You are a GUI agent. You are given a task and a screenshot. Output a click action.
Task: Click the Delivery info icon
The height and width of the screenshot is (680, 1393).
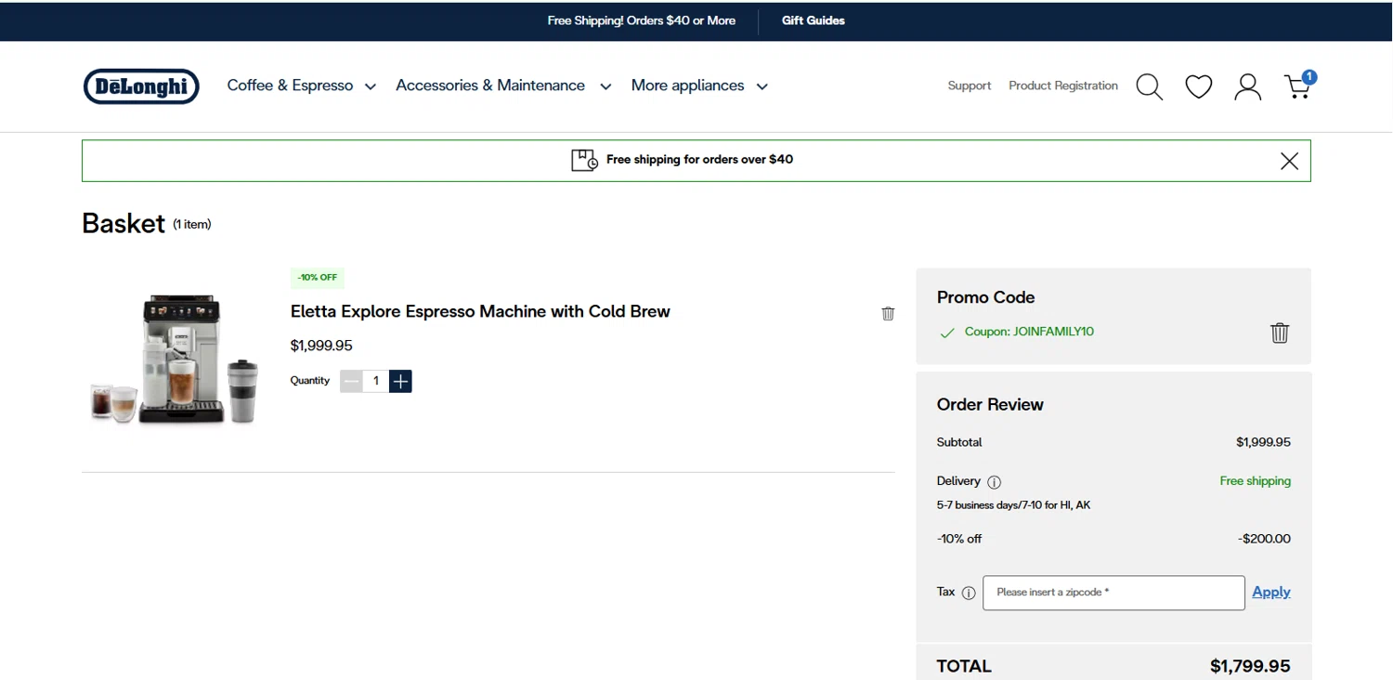point(994,482)
